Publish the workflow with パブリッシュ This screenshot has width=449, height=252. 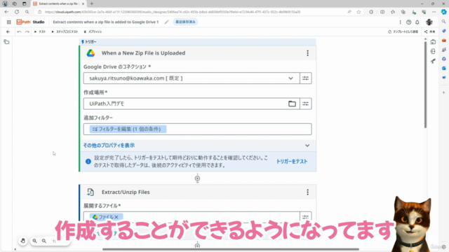93,31
